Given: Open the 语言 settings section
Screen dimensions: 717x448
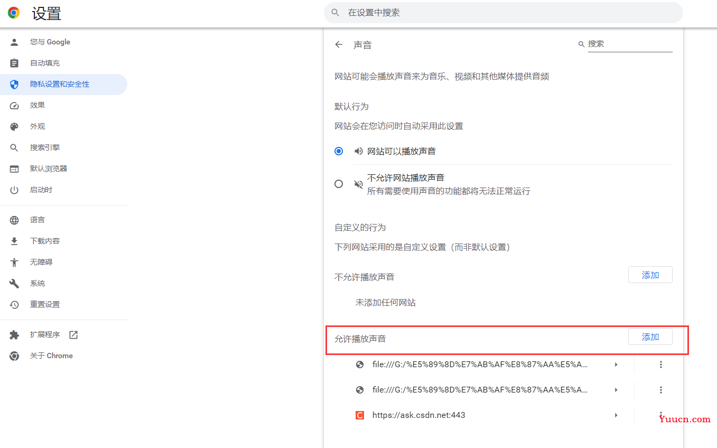Looking at the screenshot, I should 63,220.
